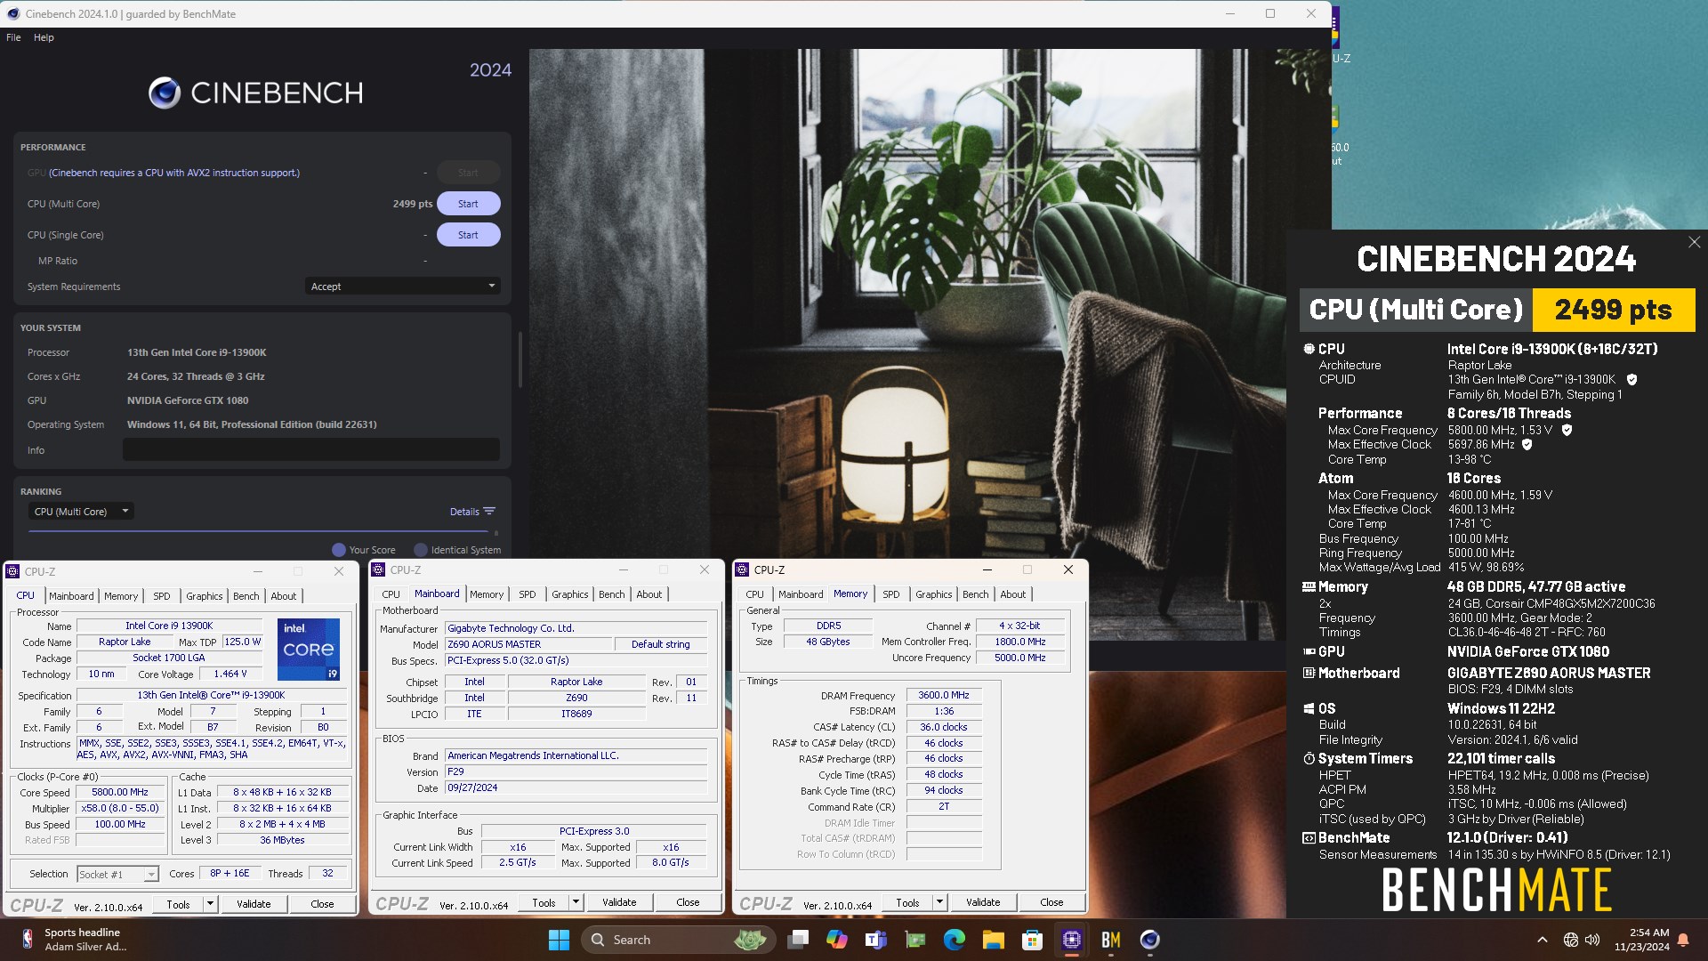This screenshot has width=1708, height=961.
Task: Expand Tools dropdown arrow in second CPU-Z window
Action: 576,903
